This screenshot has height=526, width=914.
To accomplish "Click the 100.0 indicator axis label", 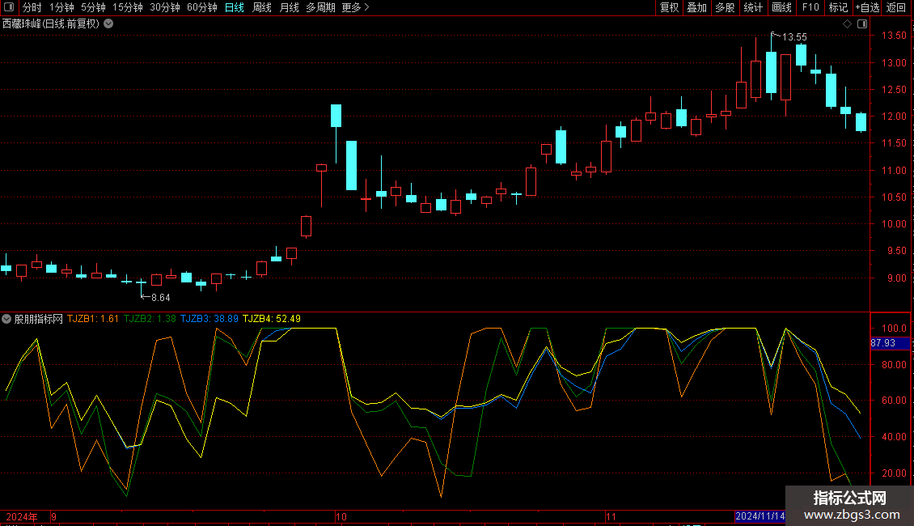I will tap(894, 329).
